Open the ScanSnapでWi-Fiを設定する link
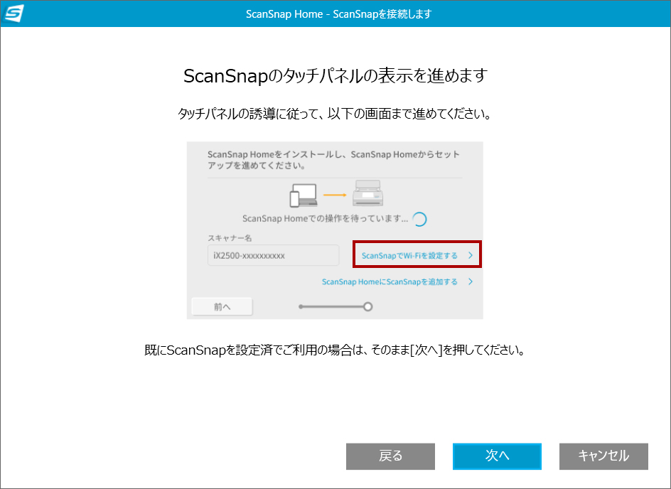 [411, 254]
